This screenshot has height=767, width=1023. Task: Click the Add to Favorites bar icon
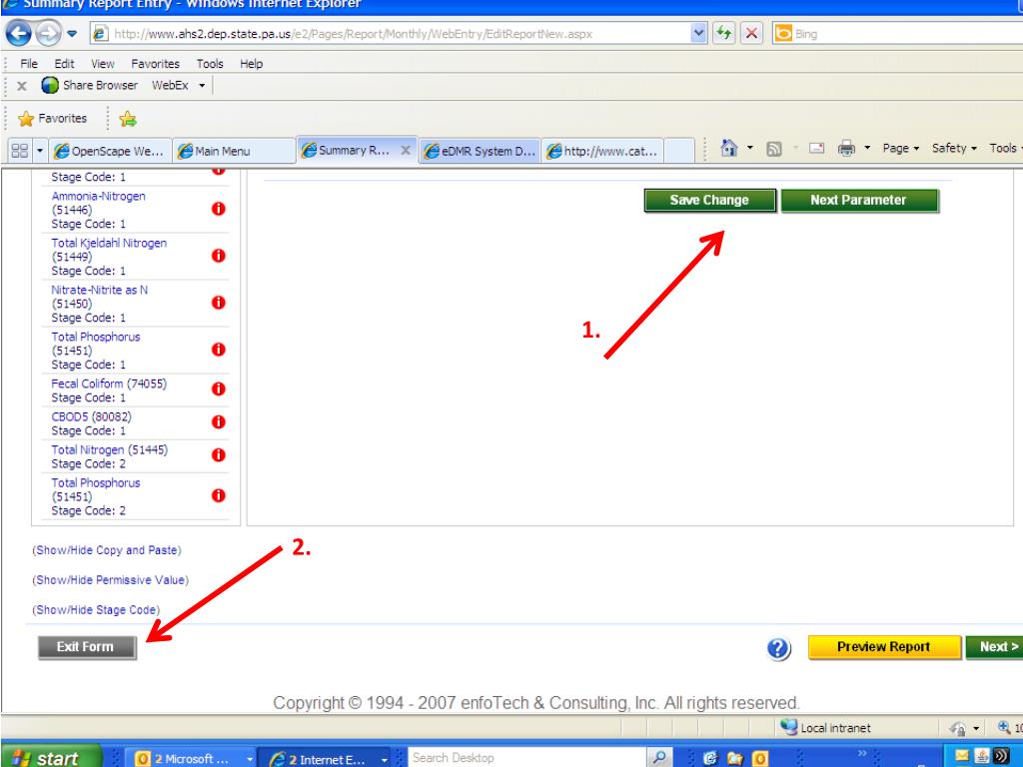click(128, 119)
